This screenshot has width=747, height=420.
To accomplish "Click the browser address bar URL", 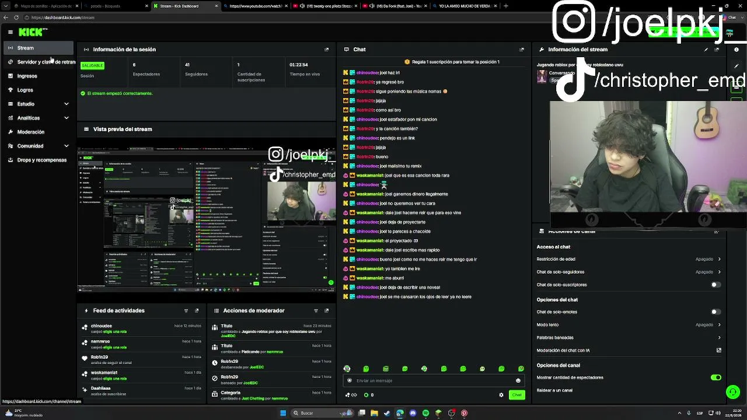I will coord(63,17).
